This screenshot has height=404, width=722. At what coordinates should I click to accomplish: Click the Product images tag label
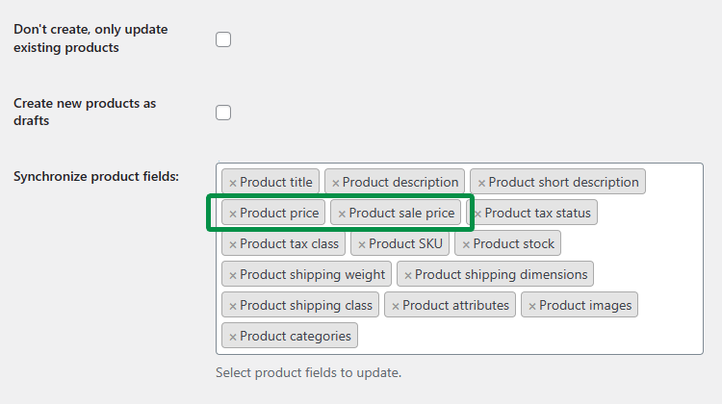[585, 306]
